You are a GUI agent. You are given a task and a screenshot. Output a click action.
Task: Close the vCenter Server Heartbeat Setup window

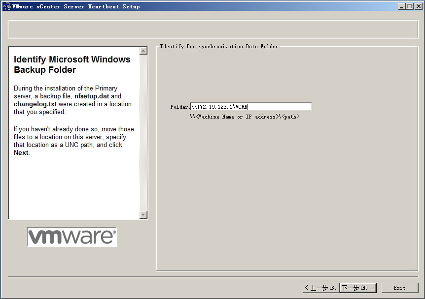click(x=418, y=6)
